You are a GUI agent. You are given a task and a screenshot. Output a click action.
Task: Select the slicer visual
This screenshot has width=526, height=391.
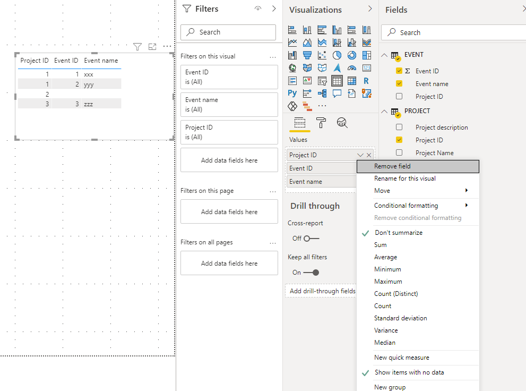pos(322,81)
